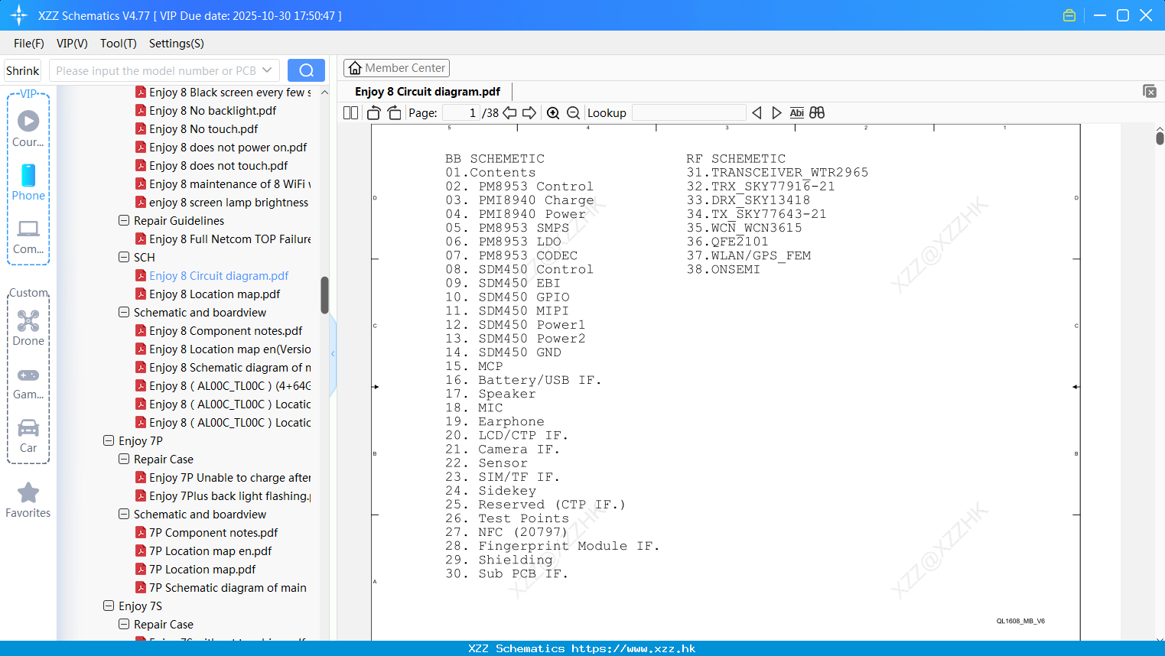The height and width of the screenshot is (656, 1165).
Task: Select the highlighted Enjoy 8 Circuit diagram.pdf item
Action: (219, 275)
